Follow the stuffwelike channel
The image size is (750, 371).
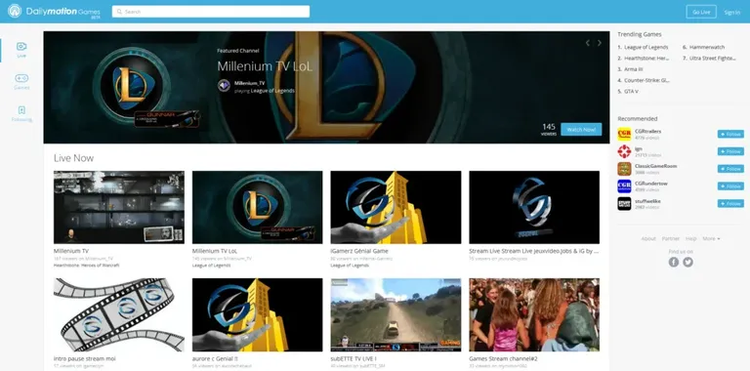[730, 204]
